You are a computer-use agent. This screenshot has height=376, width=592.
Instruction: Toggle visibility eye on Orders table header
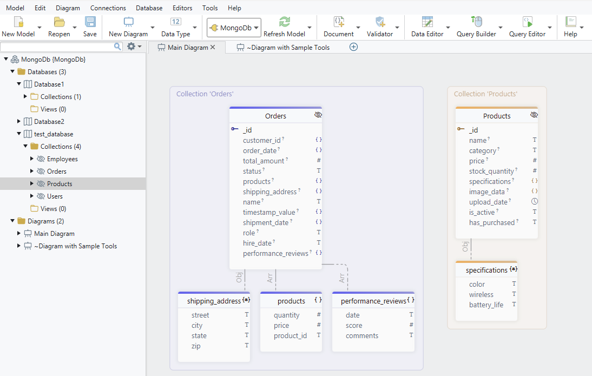[318, 115]
